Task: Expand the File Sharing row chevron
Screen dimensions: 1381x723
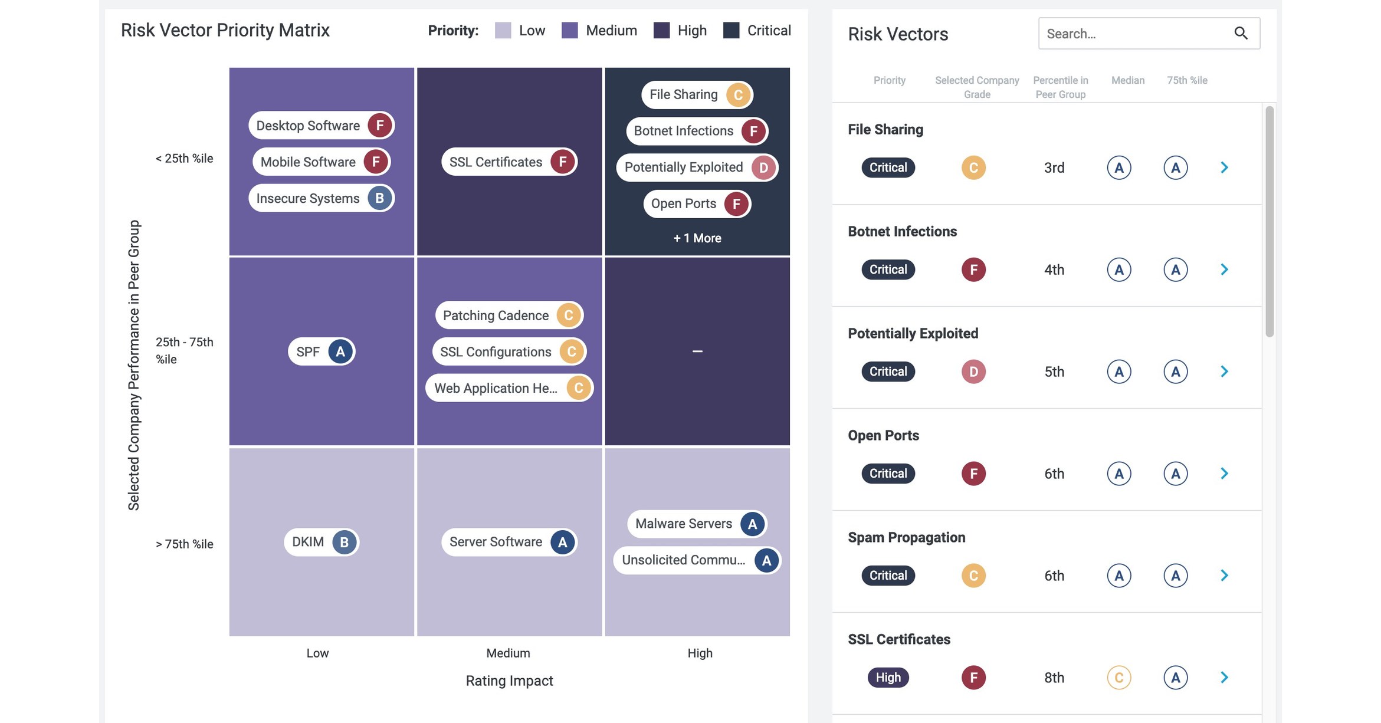Action: pos(1224,167)
